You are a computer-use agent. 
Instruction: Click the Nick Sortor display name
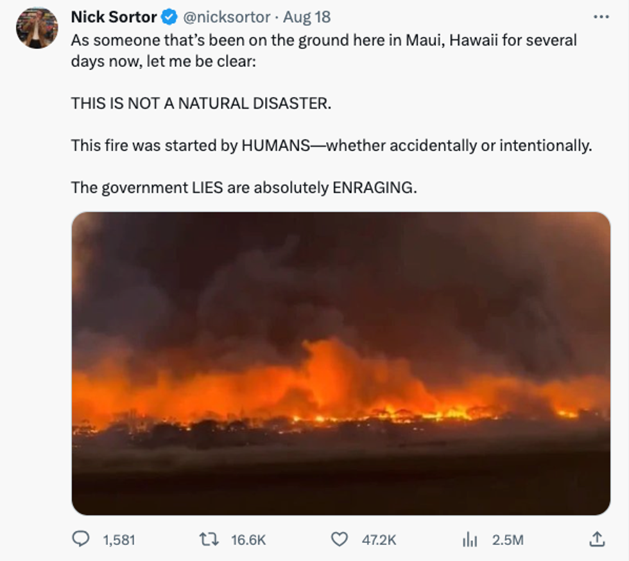[114, 17]
